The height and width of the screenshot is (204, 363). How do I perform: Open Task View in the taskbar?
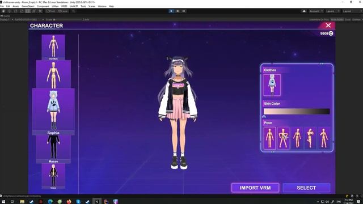pos(12,202)
